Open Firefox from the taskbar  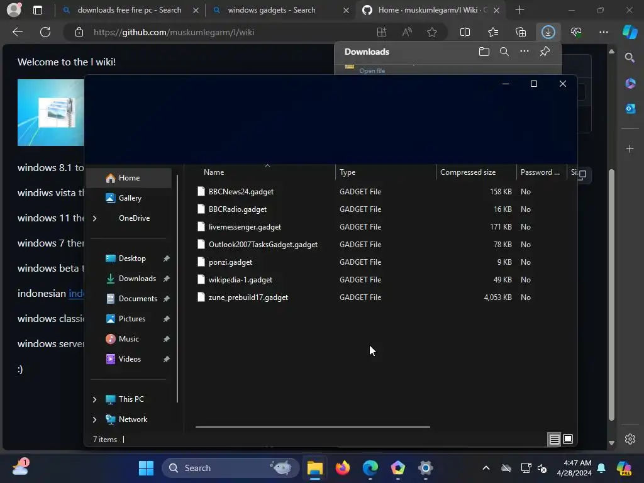(343, 468)
